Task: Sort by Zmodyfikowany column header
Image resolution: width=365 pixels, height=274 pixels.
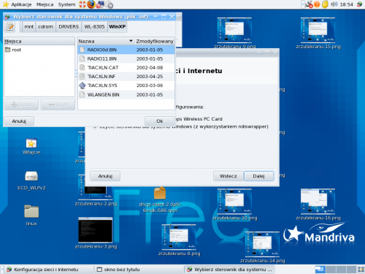Action: click(x=155, y=41)
